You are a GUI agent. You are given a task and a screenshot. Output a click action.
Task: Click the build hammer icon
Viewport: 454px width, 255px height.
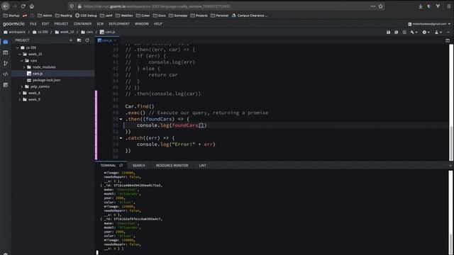(412, 32)
